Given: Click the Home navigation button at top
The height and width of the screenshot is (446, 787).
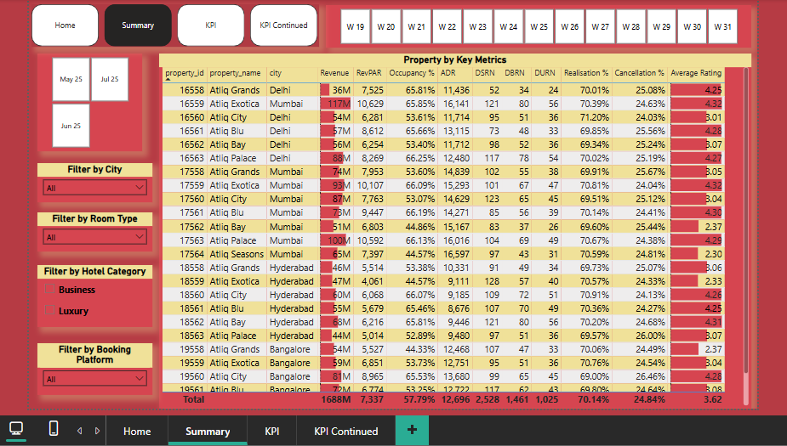Looking at the screenshot, I should [x=66, y=25].
